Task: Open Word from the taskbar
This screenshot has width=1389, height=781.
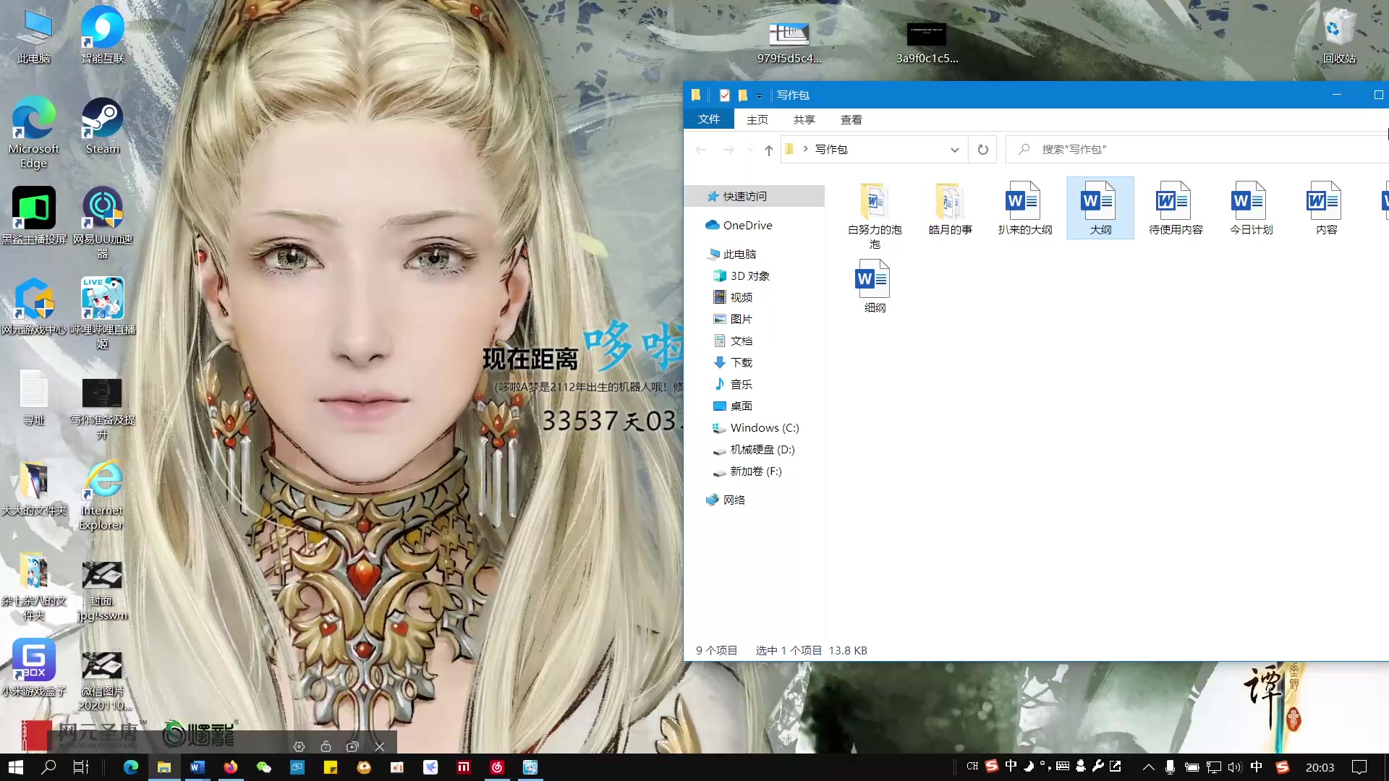Action: tap(197, 767)
